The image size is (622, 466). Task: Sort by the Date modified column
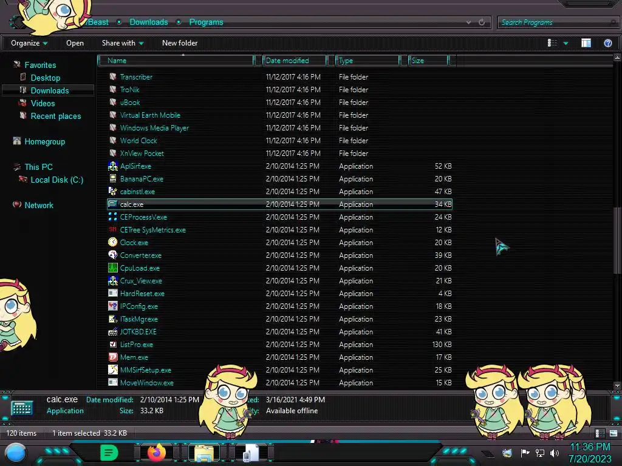[x=295, y=60]
